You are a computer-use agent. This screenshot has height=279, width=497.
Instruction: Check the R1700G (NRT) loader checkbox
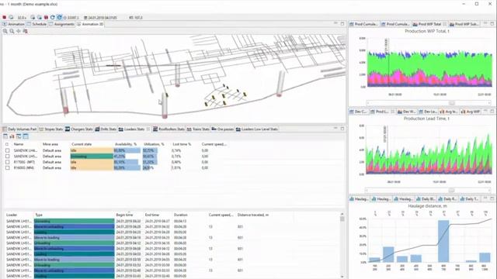(7, 162)
